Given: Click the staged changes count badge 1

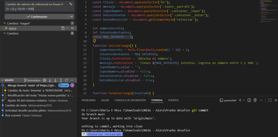Looking at the screenshot, I should [x=72, y=23].
